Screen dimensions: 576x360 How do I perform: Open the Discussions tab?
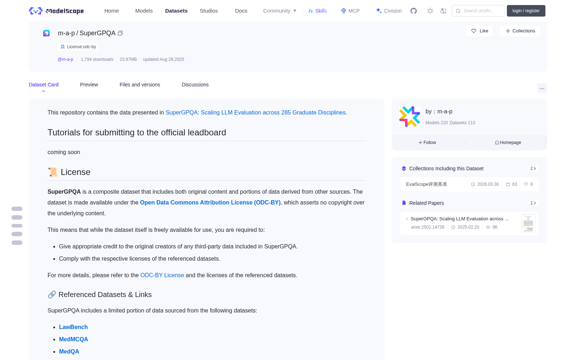[195, 85]
